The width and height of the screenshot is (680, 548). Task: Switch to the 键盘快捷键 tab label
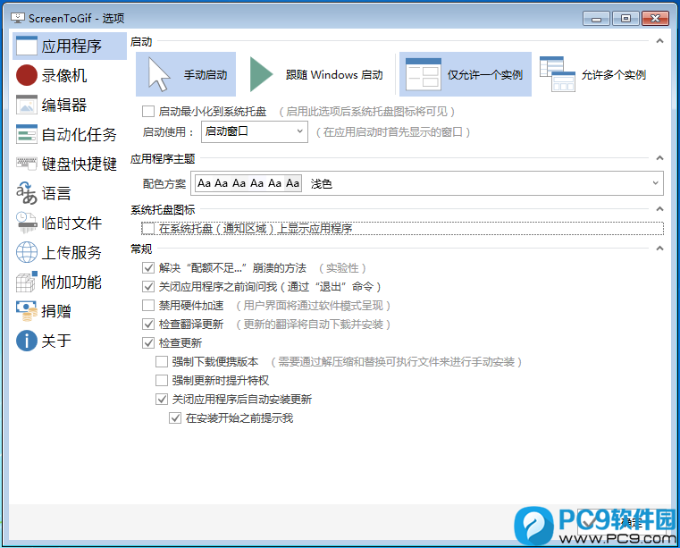79,164
